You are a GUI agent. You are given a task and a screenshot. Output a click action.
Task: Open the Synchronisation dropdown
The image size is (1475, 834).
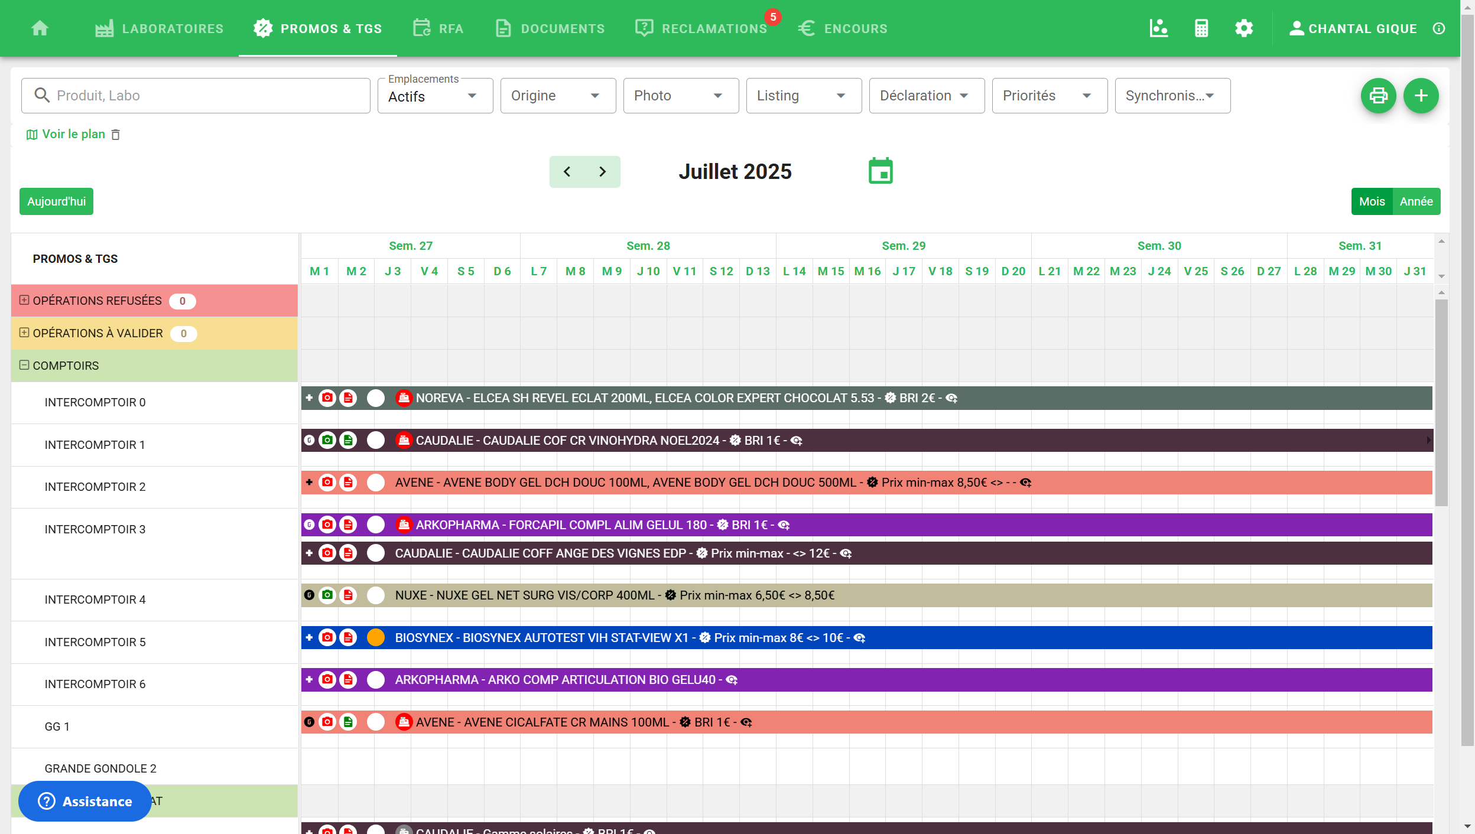pyautogui.click(x=1172, y=96)
